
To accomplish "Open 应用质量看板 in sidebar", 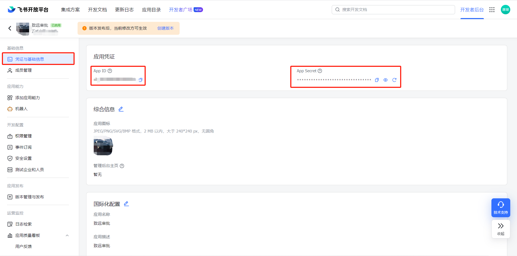I will [27, 236].
